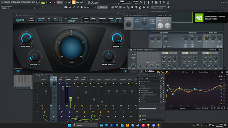This screenshot has width=228, height=128.
Task: Click the transport Stop button
Action: (50, 2)
